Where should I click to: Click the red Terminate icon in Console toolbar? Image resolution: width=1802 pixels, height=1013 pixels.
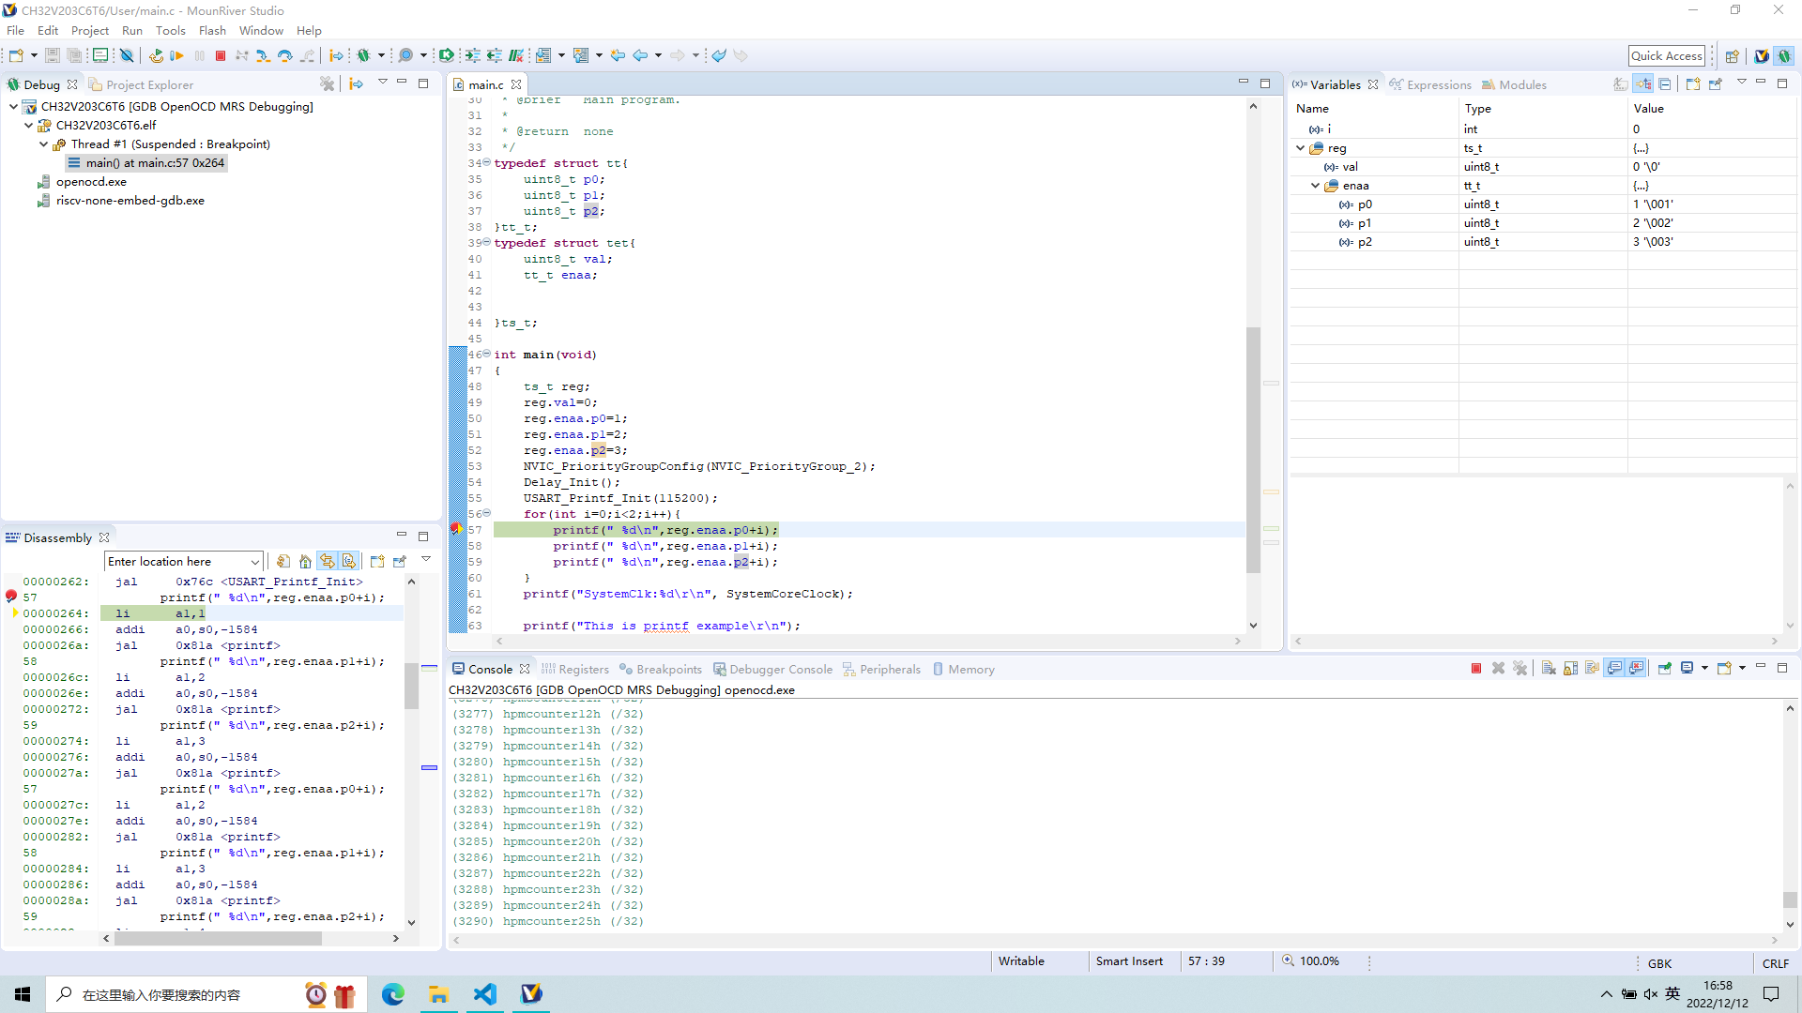(x=1476, y=669)
